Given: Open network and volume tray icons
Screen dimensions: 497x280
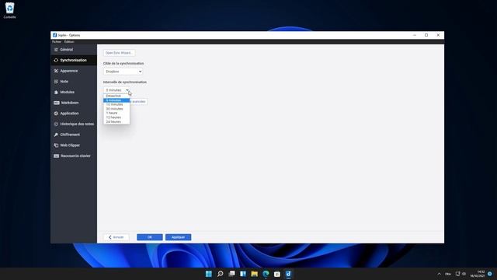Looking at the screenshot, I should click(461, 274).
